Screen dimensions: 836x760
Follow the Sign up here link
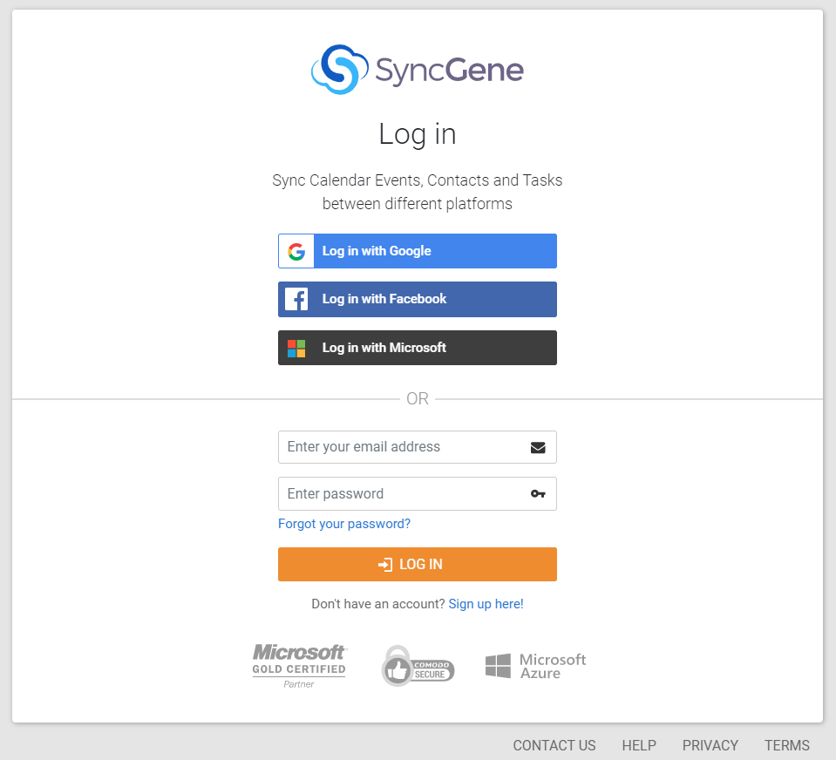point(486,604)
